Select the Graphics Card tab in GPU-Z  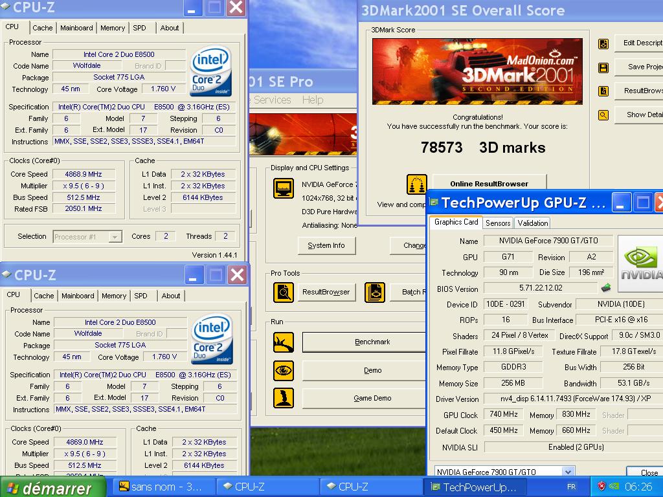pos(456,222)
